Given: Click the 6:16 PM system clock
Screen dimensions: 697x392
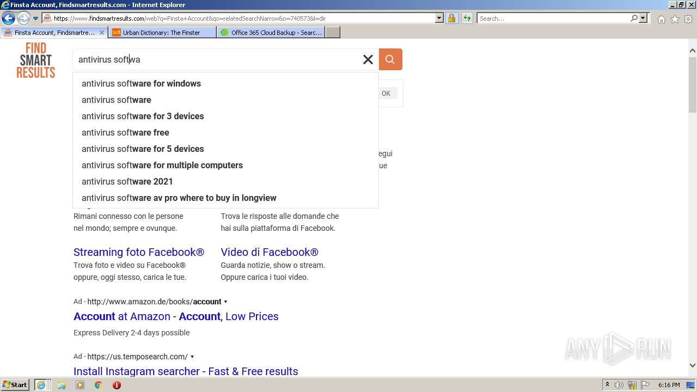Looking at the screenshot, I should (x=669, y=385).
